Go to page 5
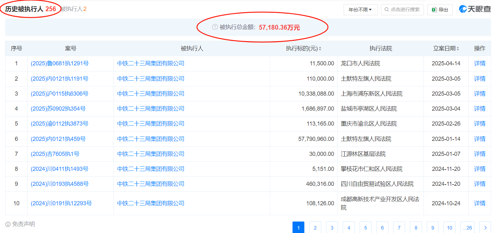 tap(365, 228)
